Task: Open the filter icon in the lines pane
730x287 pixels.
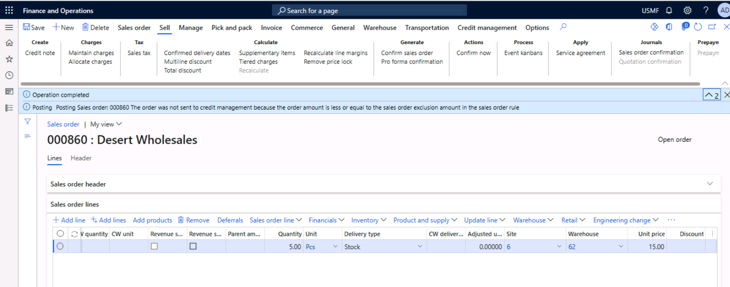Action: click(27, 121)
